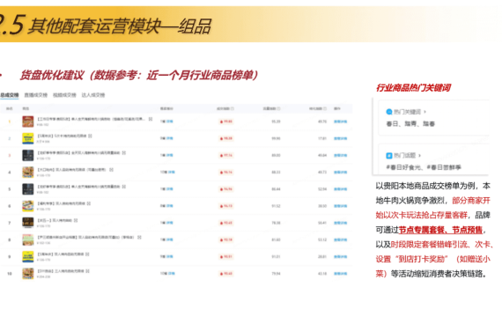502x317 pixels.
Task: Click slide title 其他配套运营模块—组品
Action: coord(120,26)
